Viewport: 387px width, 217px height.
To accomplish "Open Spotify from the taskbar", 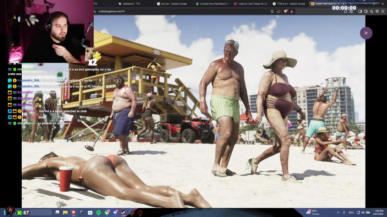I will click(x=99, y=212).
